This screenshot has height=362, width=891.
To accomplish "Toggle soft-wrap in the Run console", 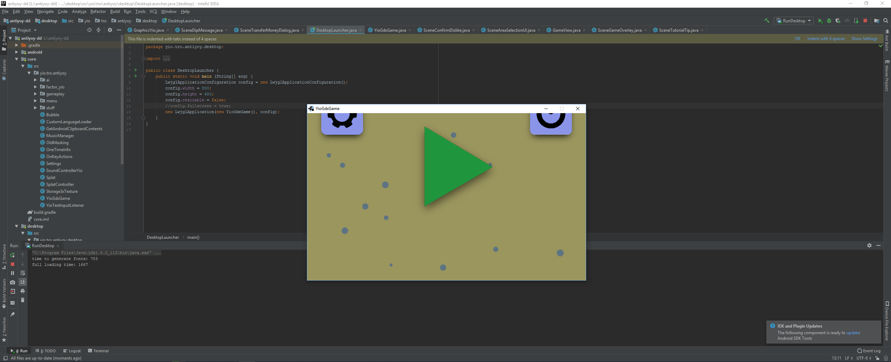I will click(x=23, y=273).
